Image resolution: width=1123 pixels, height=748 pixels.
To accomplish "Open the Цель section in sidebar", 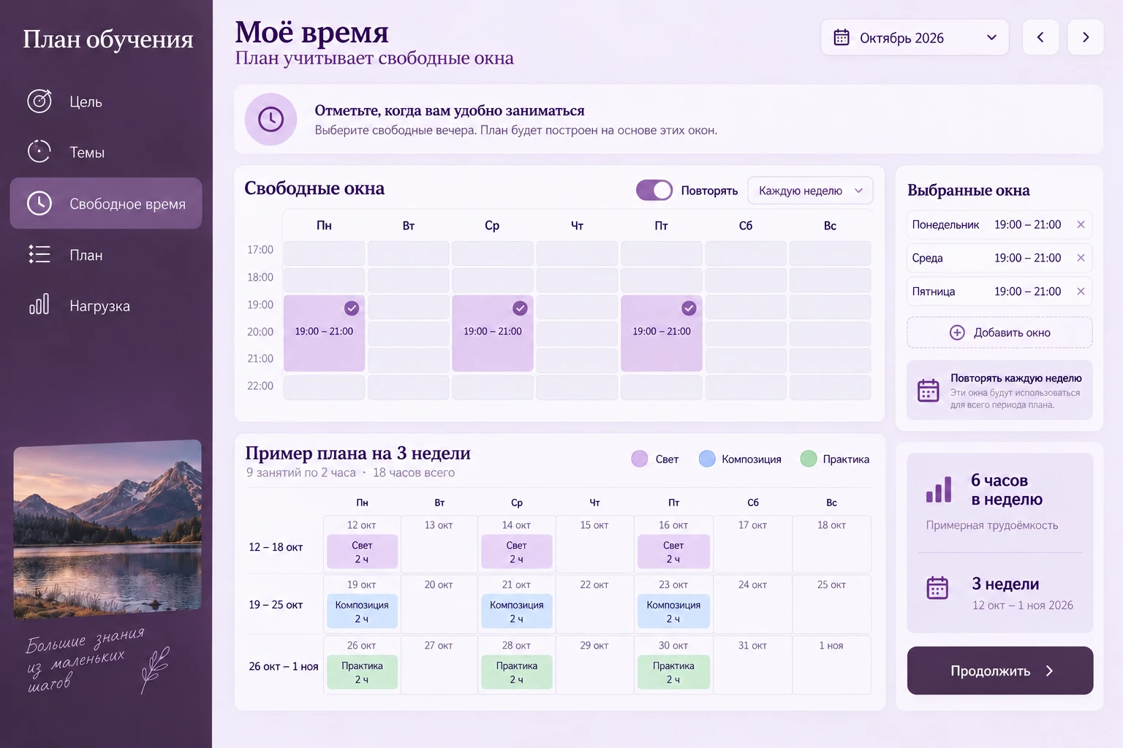I will 106,101.
